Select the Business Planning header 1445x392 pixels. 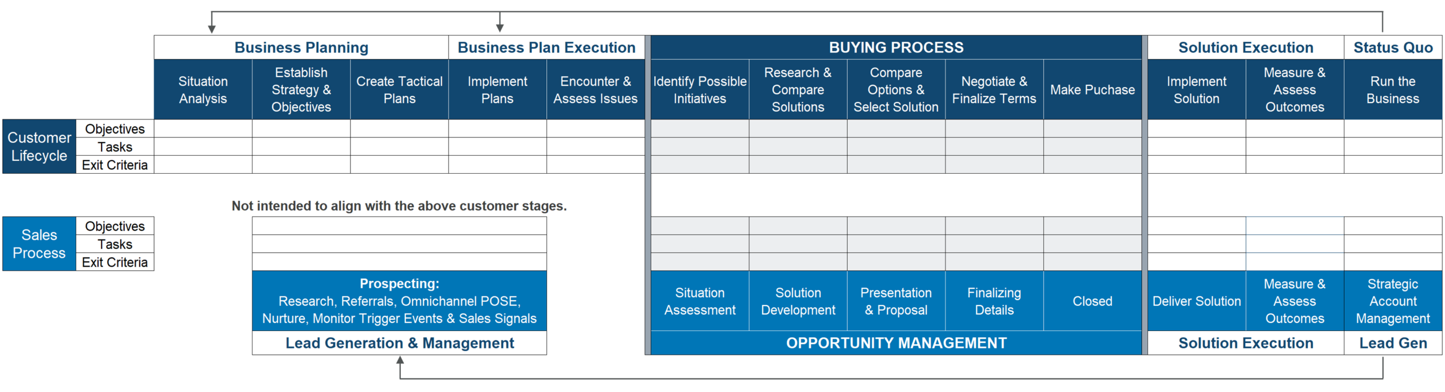point(301,47)
